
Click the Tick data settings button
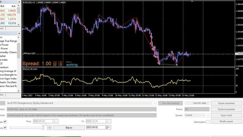tap(170, 103)
